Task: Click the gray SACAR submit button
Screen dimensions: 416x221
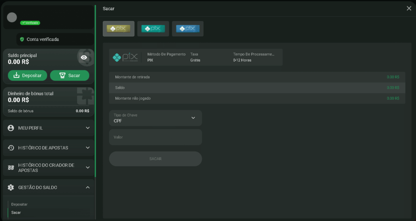Action: click(x=155, y=159)
